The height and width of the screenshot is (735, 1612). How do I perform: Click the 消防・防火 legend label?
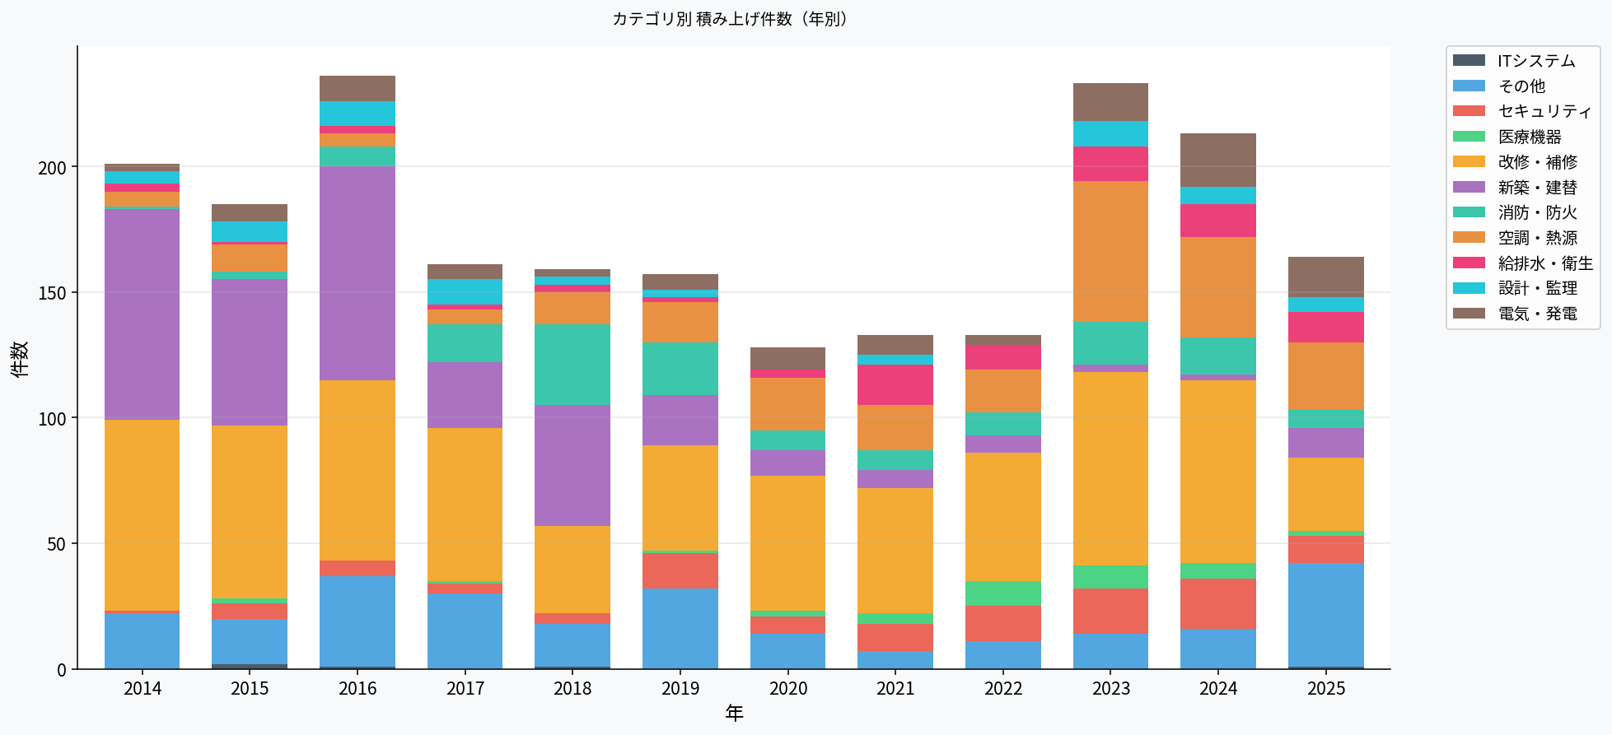(1538, 212)
